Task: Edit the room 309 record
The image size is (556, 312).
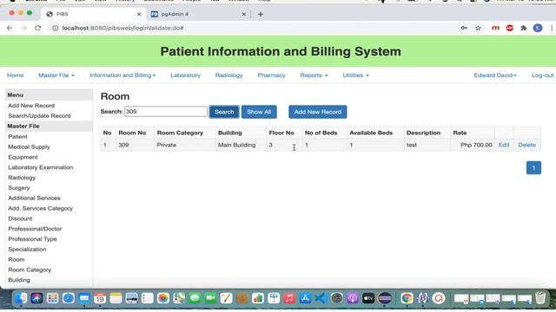Action: pyautogui.click(x=504, y=145)
